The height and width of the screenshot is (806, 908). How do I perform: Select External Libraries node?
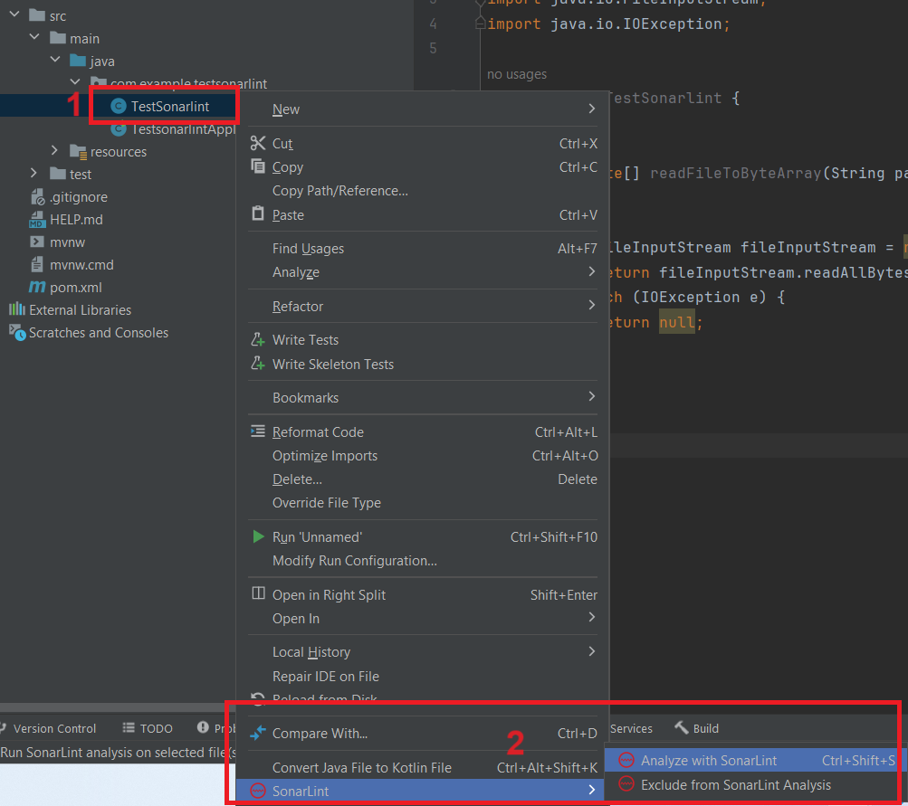pos(80,310)
